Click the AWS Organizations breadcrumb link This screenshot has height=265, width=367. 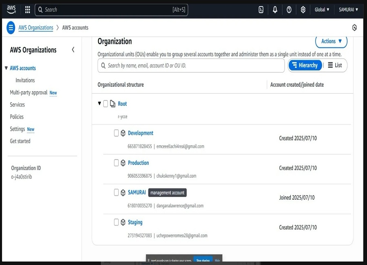coord(36,28)
